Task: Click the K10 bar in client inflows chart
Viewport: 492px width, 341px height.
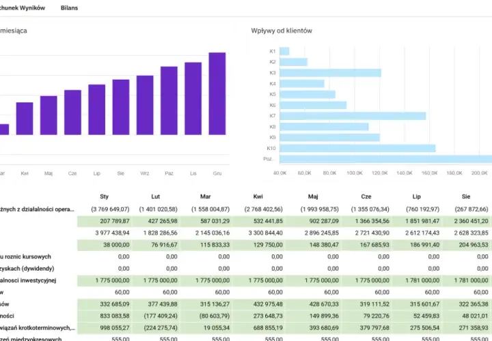Action: [357, 149]
